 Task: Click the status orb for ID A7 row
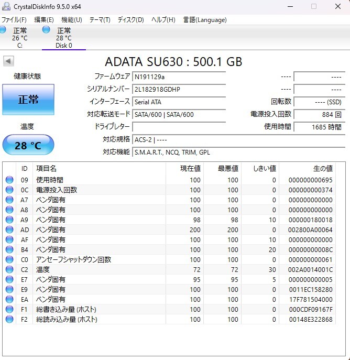(9, 200)
